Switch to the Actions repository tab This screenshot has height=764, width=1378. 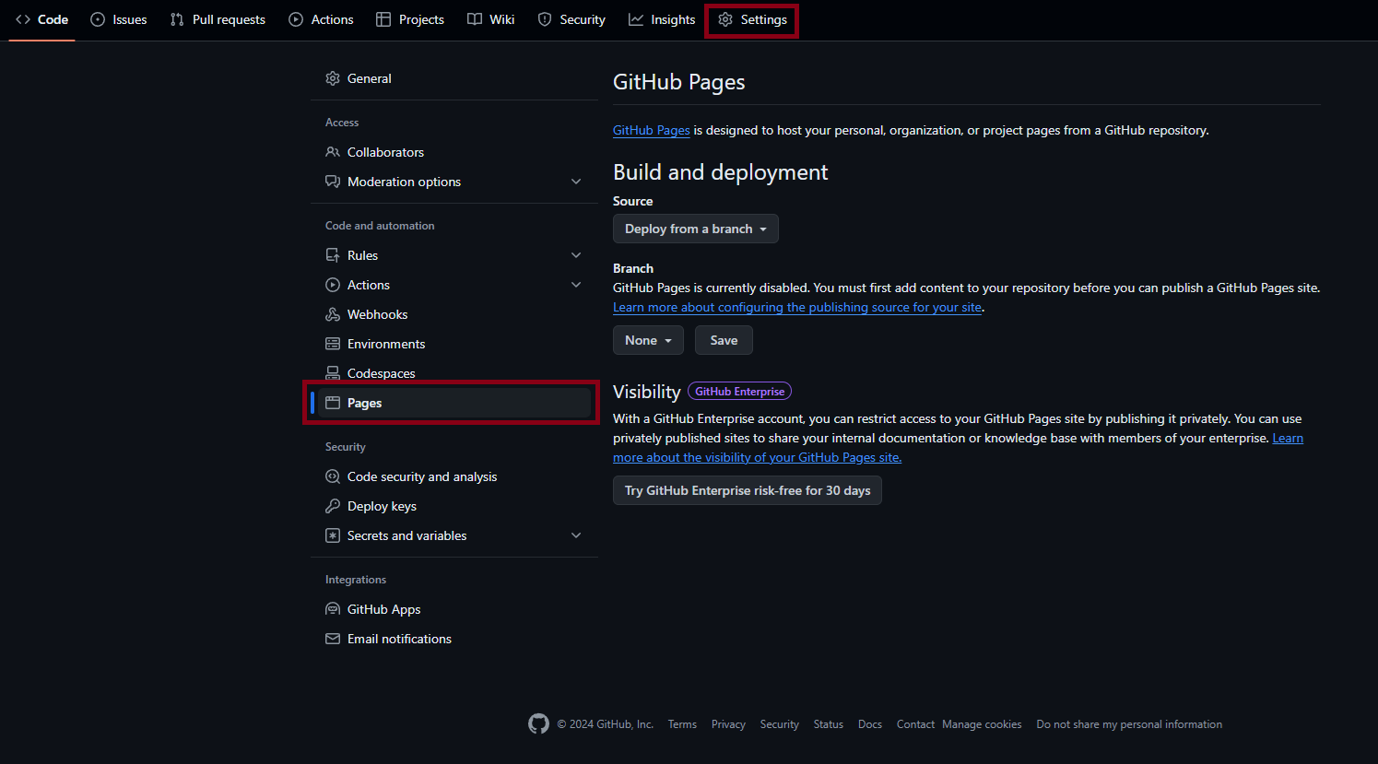[x=321, y=19]
